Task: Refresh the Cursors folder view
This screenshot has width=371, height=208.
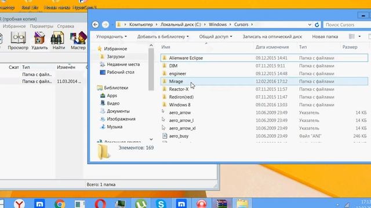Action: click(x=317, y=24)
